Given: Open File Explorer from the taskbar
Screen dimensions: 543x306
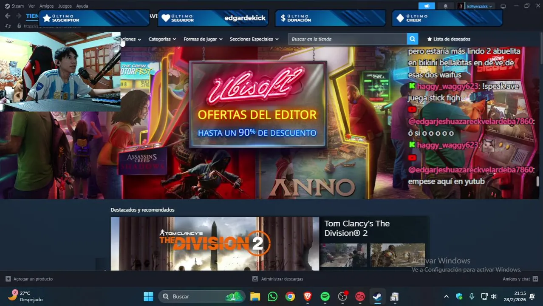Looking at the screenshot, I should point(255,297).
